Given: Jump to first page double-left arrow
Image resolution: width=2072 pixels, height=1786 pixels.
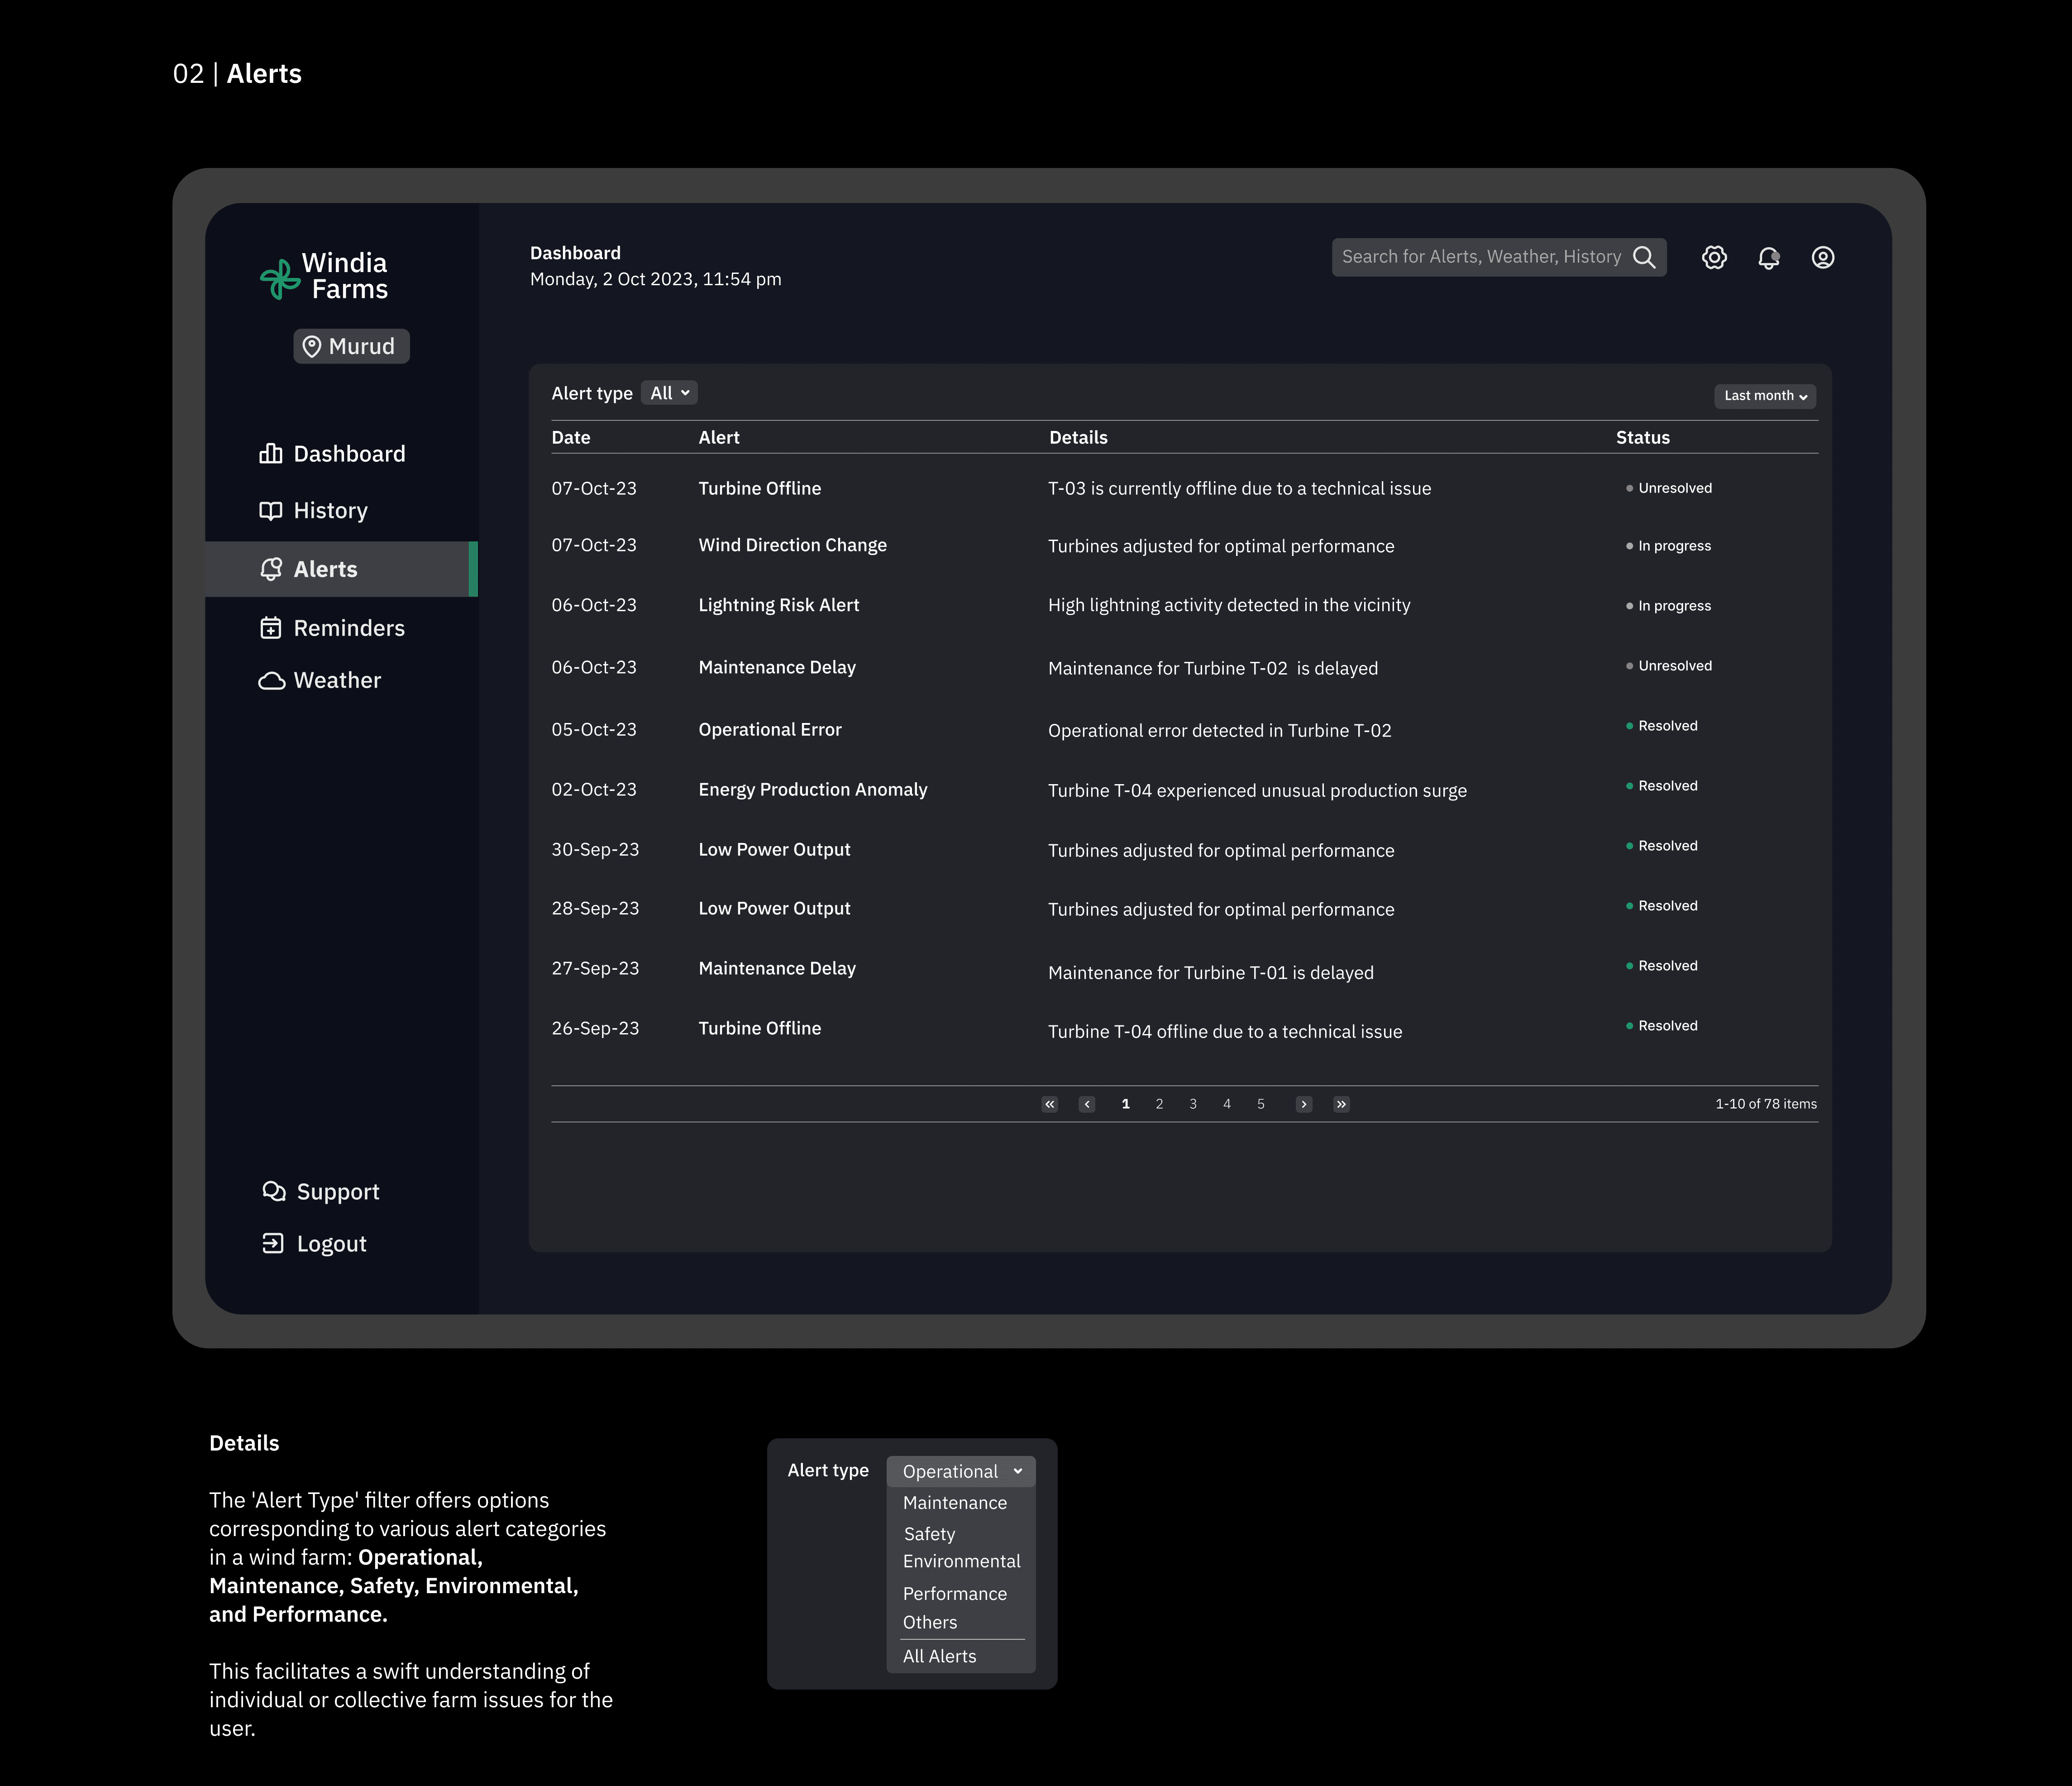Looking at the screenshot, I should 1049,1104.
